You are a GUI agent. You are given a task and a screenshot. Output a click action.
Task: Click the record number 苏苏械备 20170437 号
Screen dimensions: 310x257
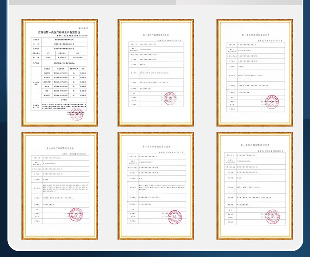point(171,152)
